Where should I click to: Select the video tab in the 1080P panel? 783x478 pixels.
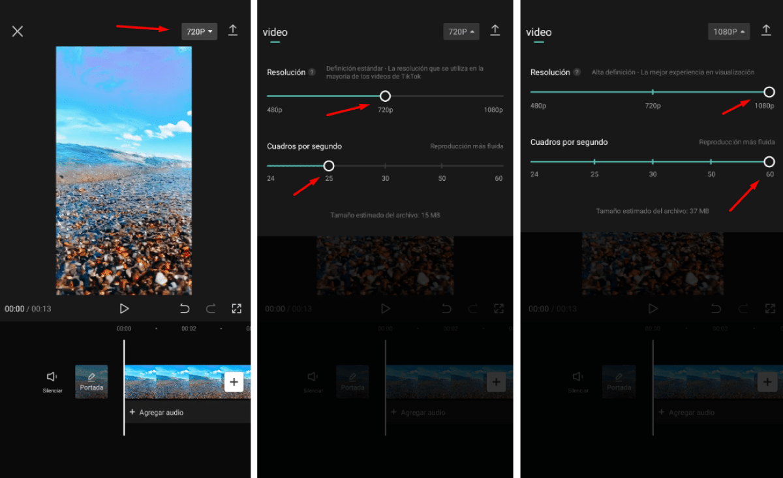[538, 32]
